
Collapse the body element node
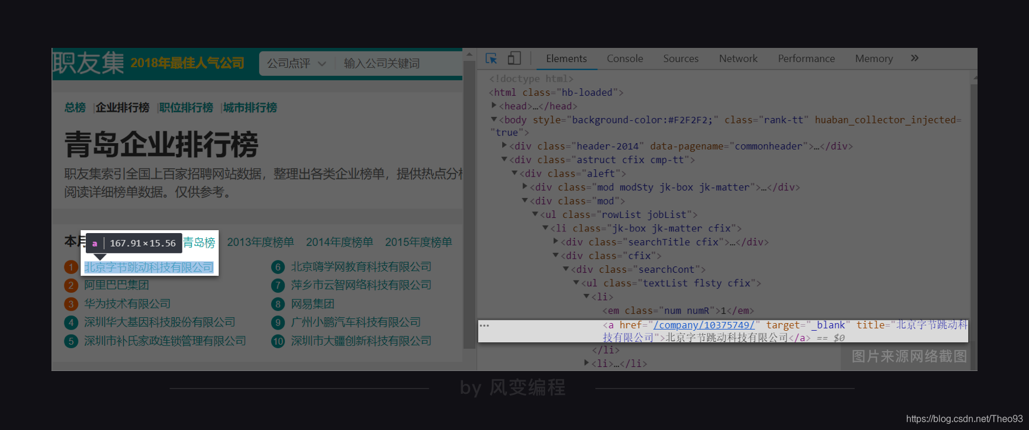coord(494,119)
